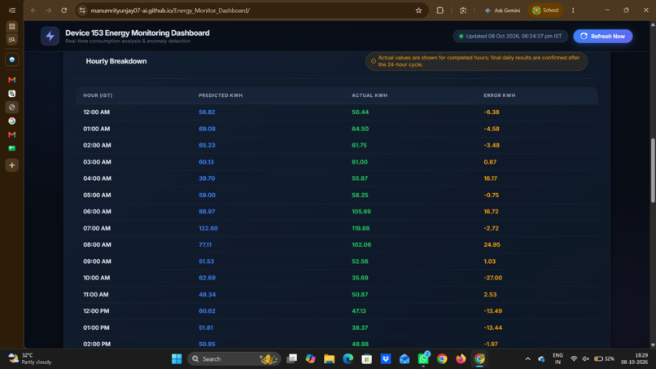Switch to second Gmail tab in sidebar

(12, 134)
